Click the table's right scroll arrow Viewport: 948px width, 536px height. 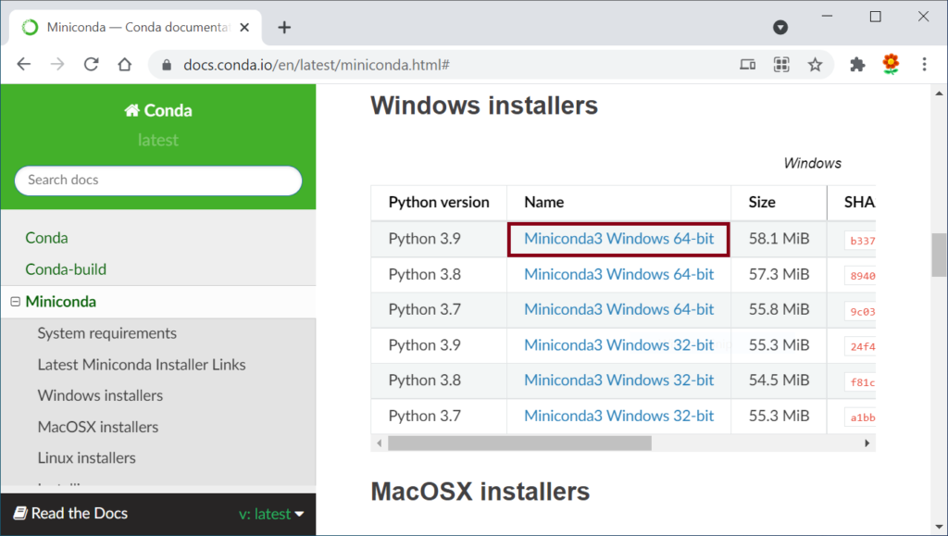pyautogui.click(x=867, y=443)
